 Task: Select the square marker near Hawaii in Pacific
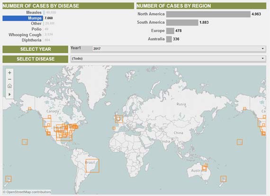coord(25,142)
